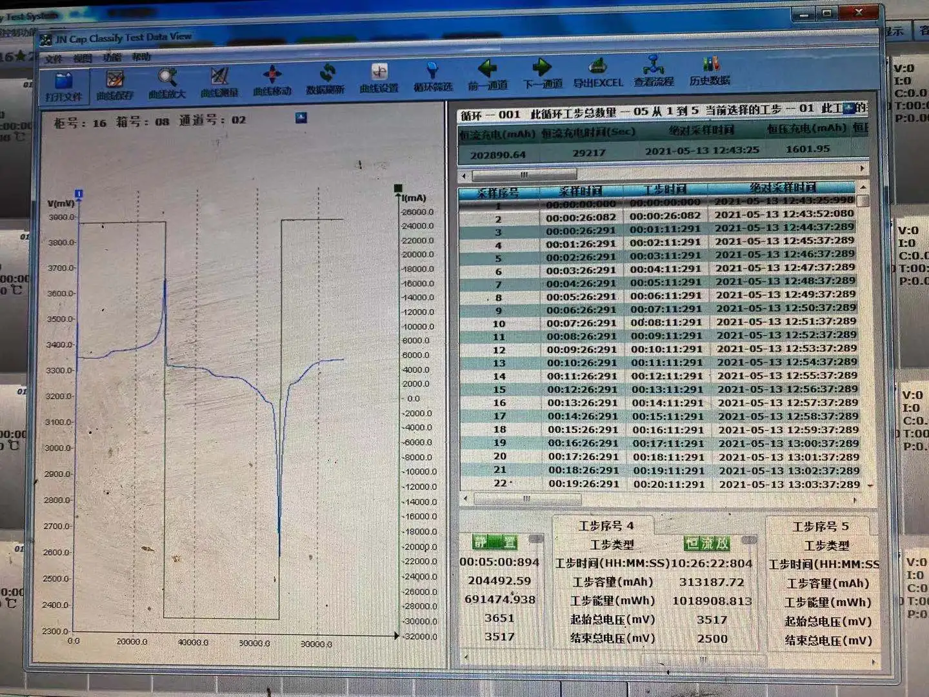Viewport: 929px width, 697px height.
Task: Refresh data with 数据刷新 icon
Action: [326, 79]
